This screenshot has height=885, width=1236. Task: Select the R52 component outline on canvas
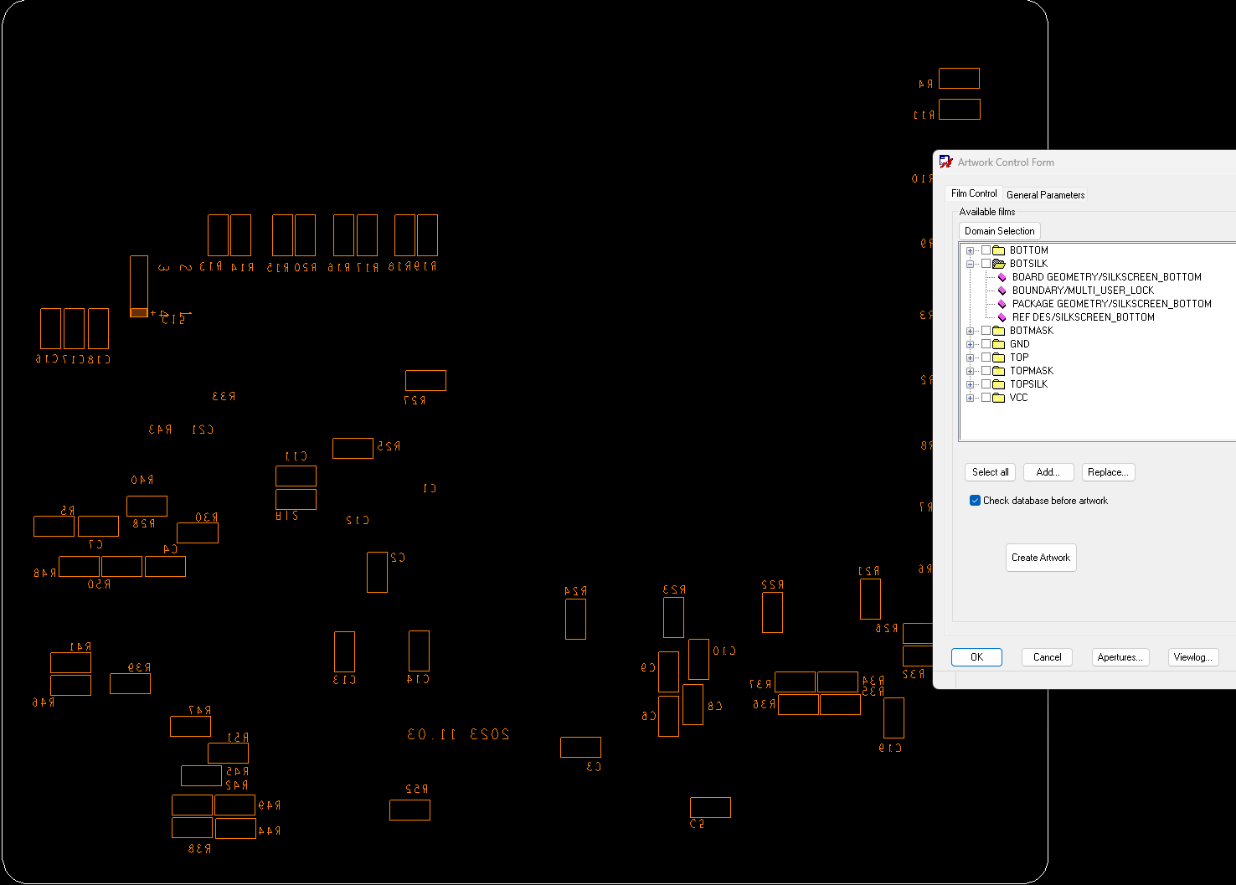click(x=409, y=810)
